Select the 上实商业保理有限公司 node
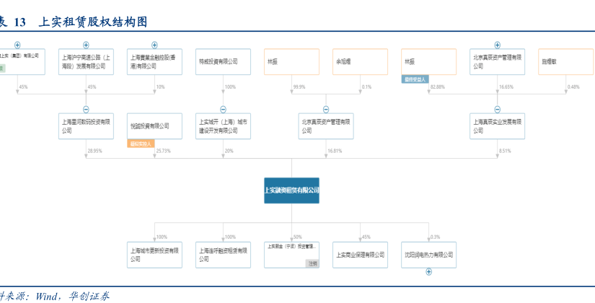 coord(360,255)
